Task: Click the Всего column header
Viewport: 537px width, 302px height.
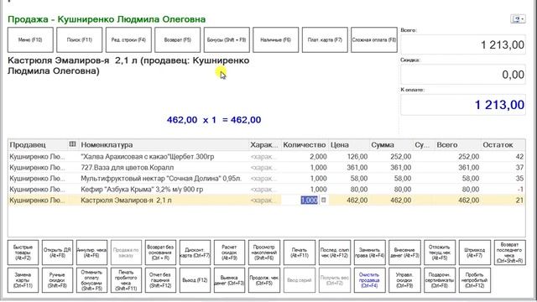Action: (x=457, y=144)
